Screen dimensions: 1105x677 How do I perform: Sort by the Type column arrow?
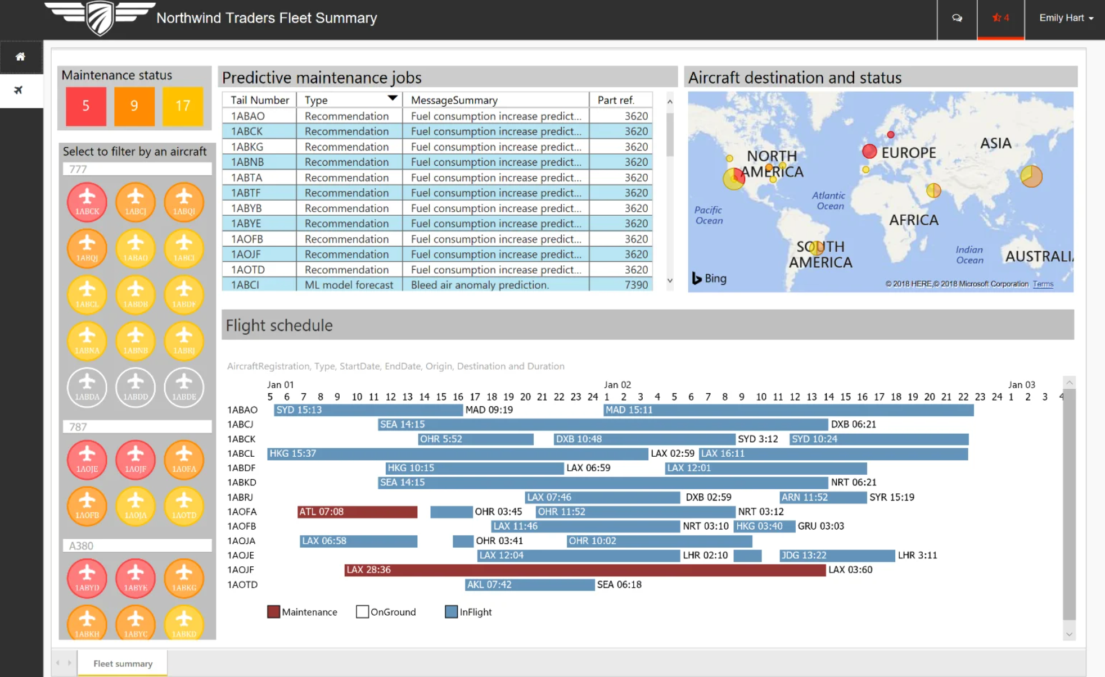tap(393, 98)
